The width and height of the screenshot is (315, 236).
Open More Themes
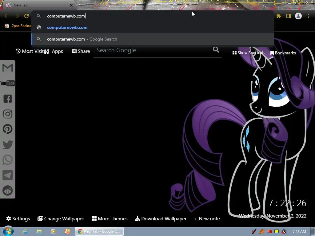click(x=110, y=218)
